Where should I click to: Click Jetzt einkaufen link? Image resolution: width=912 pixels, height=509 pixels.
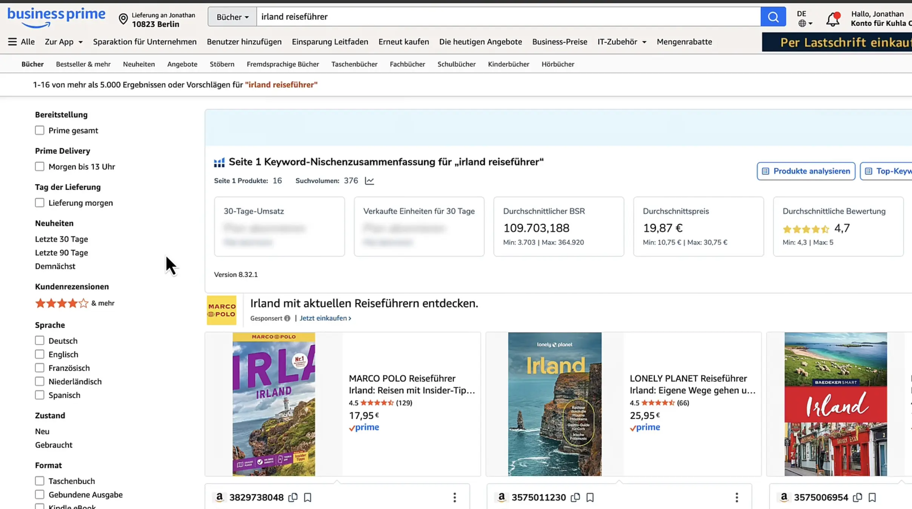(325, 318)
